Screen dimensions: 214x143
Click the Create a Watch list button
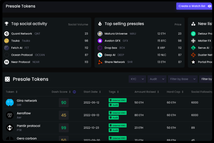pos(194,6)
